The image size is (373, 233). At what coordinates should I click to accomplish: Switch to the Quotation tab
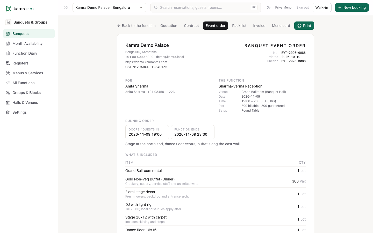point(169,26)
